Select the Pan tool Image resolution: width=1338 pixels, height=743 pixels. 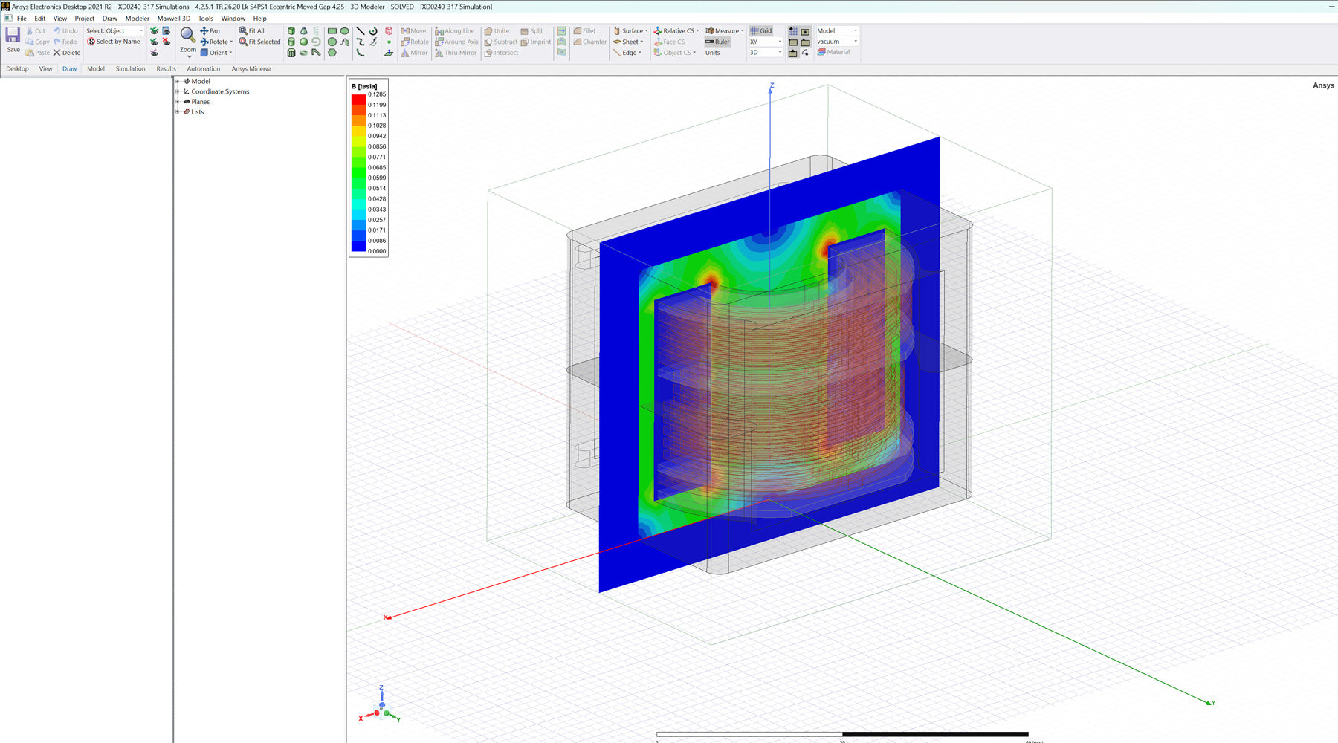tap(210, 30)
